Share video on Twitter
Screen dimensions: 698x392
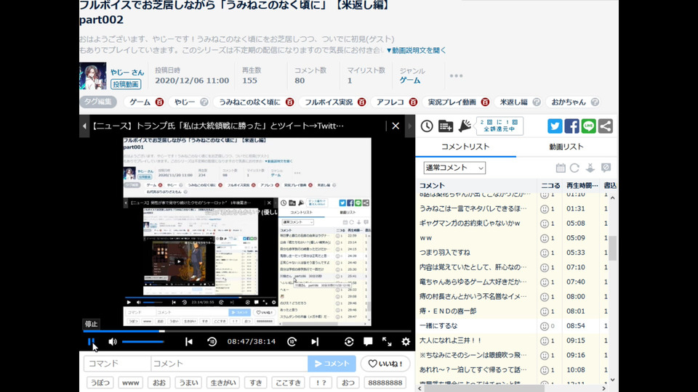click(555, 126)
